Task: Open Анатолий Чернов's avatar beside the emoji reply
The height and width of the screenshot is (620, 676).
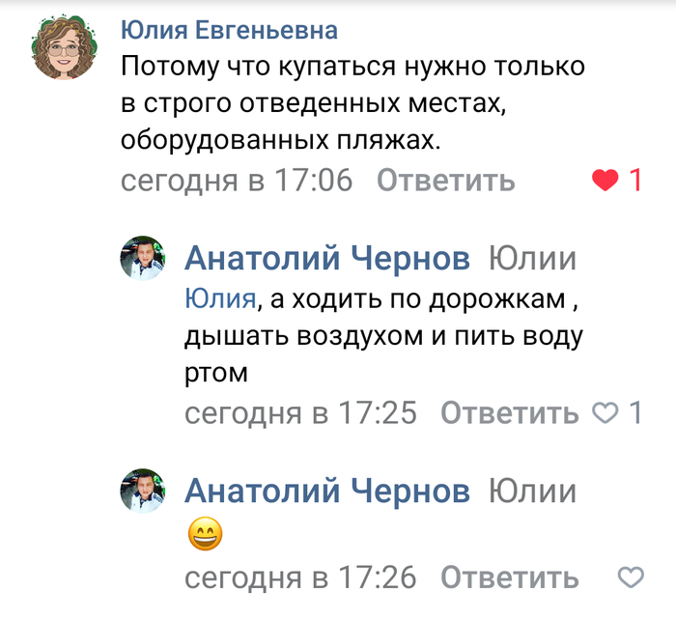Action: [143, 492]
